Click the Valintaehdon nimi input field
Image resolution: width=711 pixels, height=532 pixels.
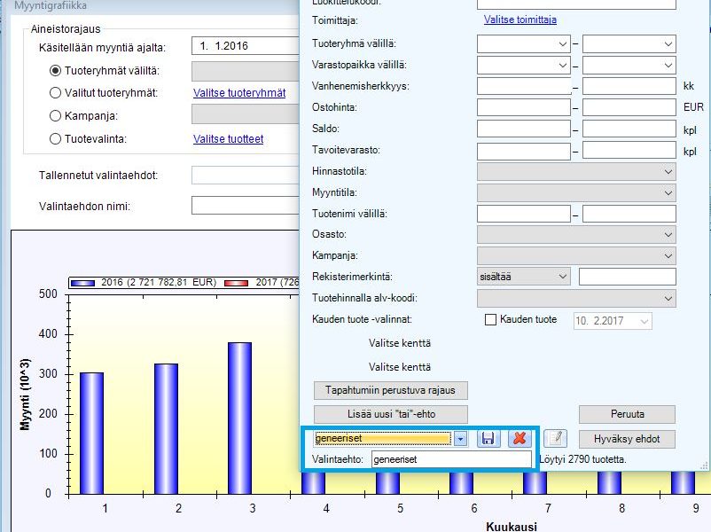246,206
